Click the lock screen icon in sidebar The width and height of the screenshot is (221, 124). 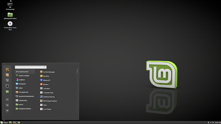pyautogui.click(x=7, y=100)
